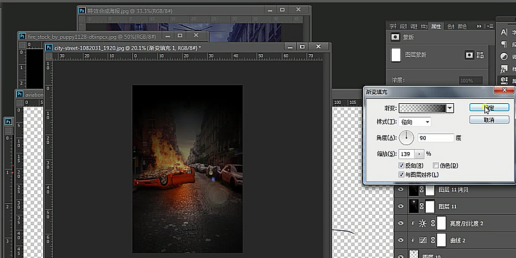Image resolution: width=516 pixels, height=258 pixels.
Task: Open the Character panel icon in the dock
Action: 504,32
